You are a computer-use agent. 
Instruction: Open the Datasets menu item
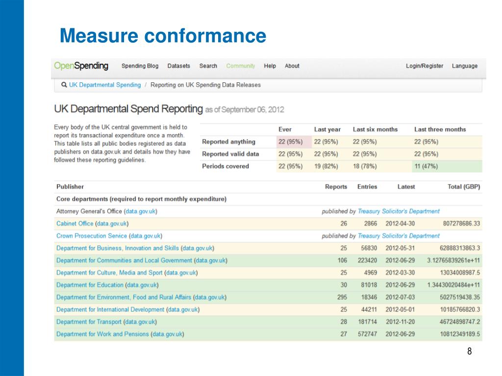click(178, 66)
